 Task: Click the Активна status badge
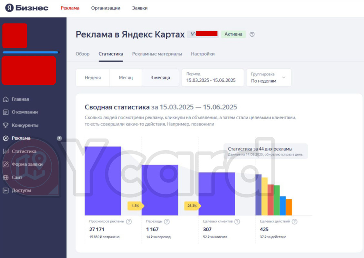pyautogui.click(x=233, y=34)
